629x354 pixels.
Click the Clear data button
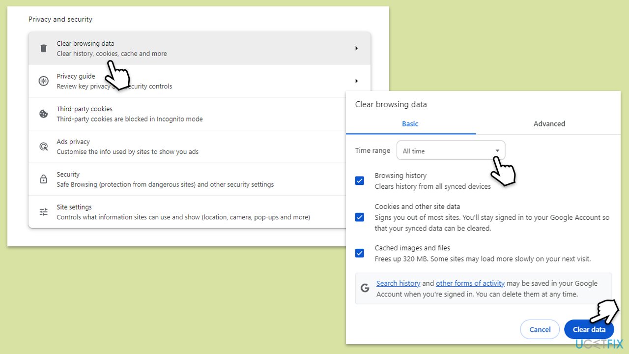tap(589, 329)
